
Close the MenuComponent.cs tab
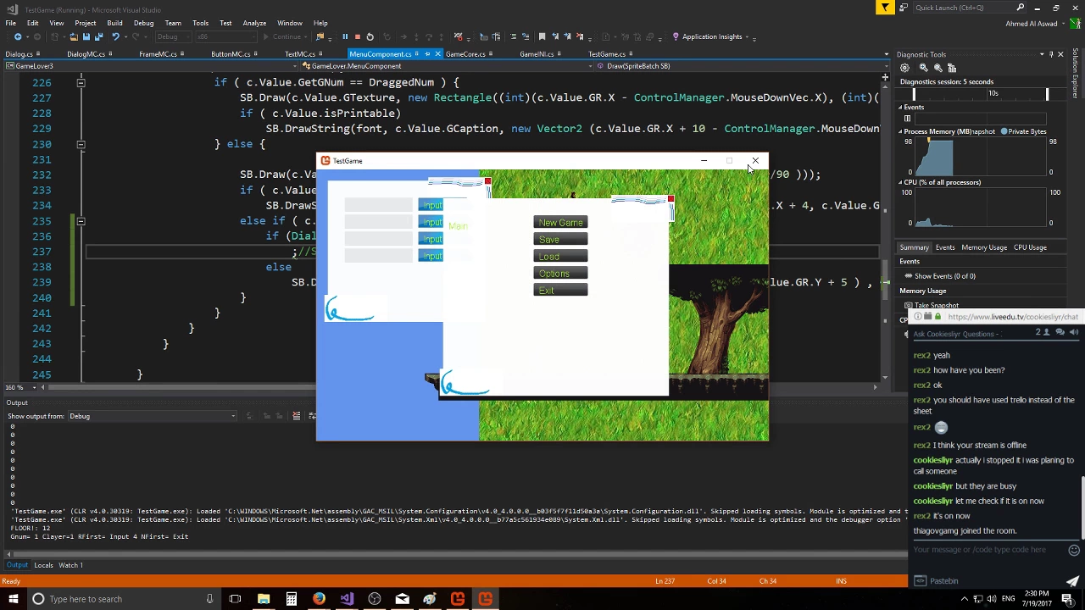click(437, 54)
